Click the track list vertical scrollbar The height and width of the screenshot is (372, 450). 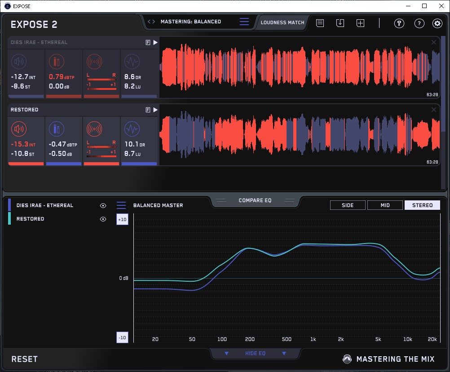click(444, 85)
